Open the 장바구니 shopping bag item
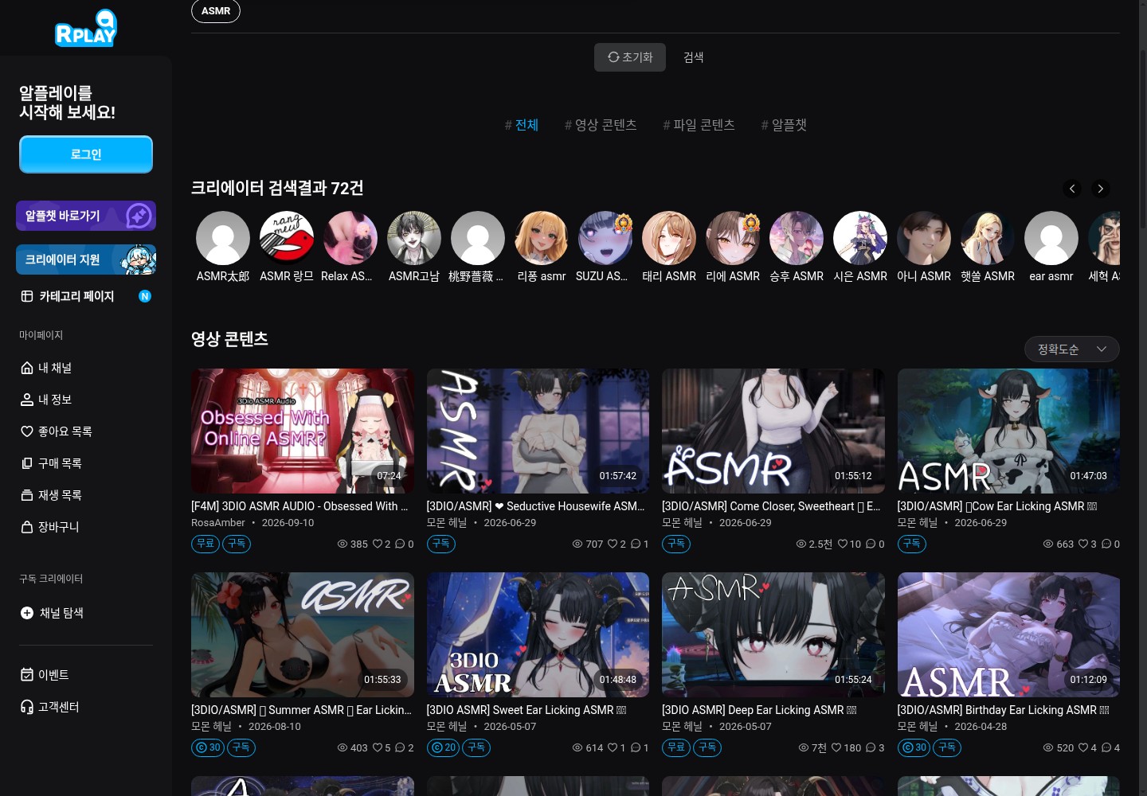Viewport: 1147px width, 796px height. [x=49, y=527]
